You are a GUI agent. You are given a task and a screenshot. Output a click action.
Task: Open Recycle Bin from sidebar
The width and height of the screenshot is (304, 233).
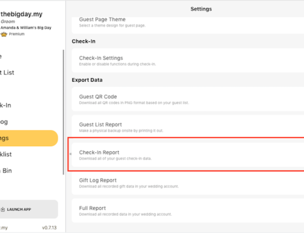click(x=6, y=171)
